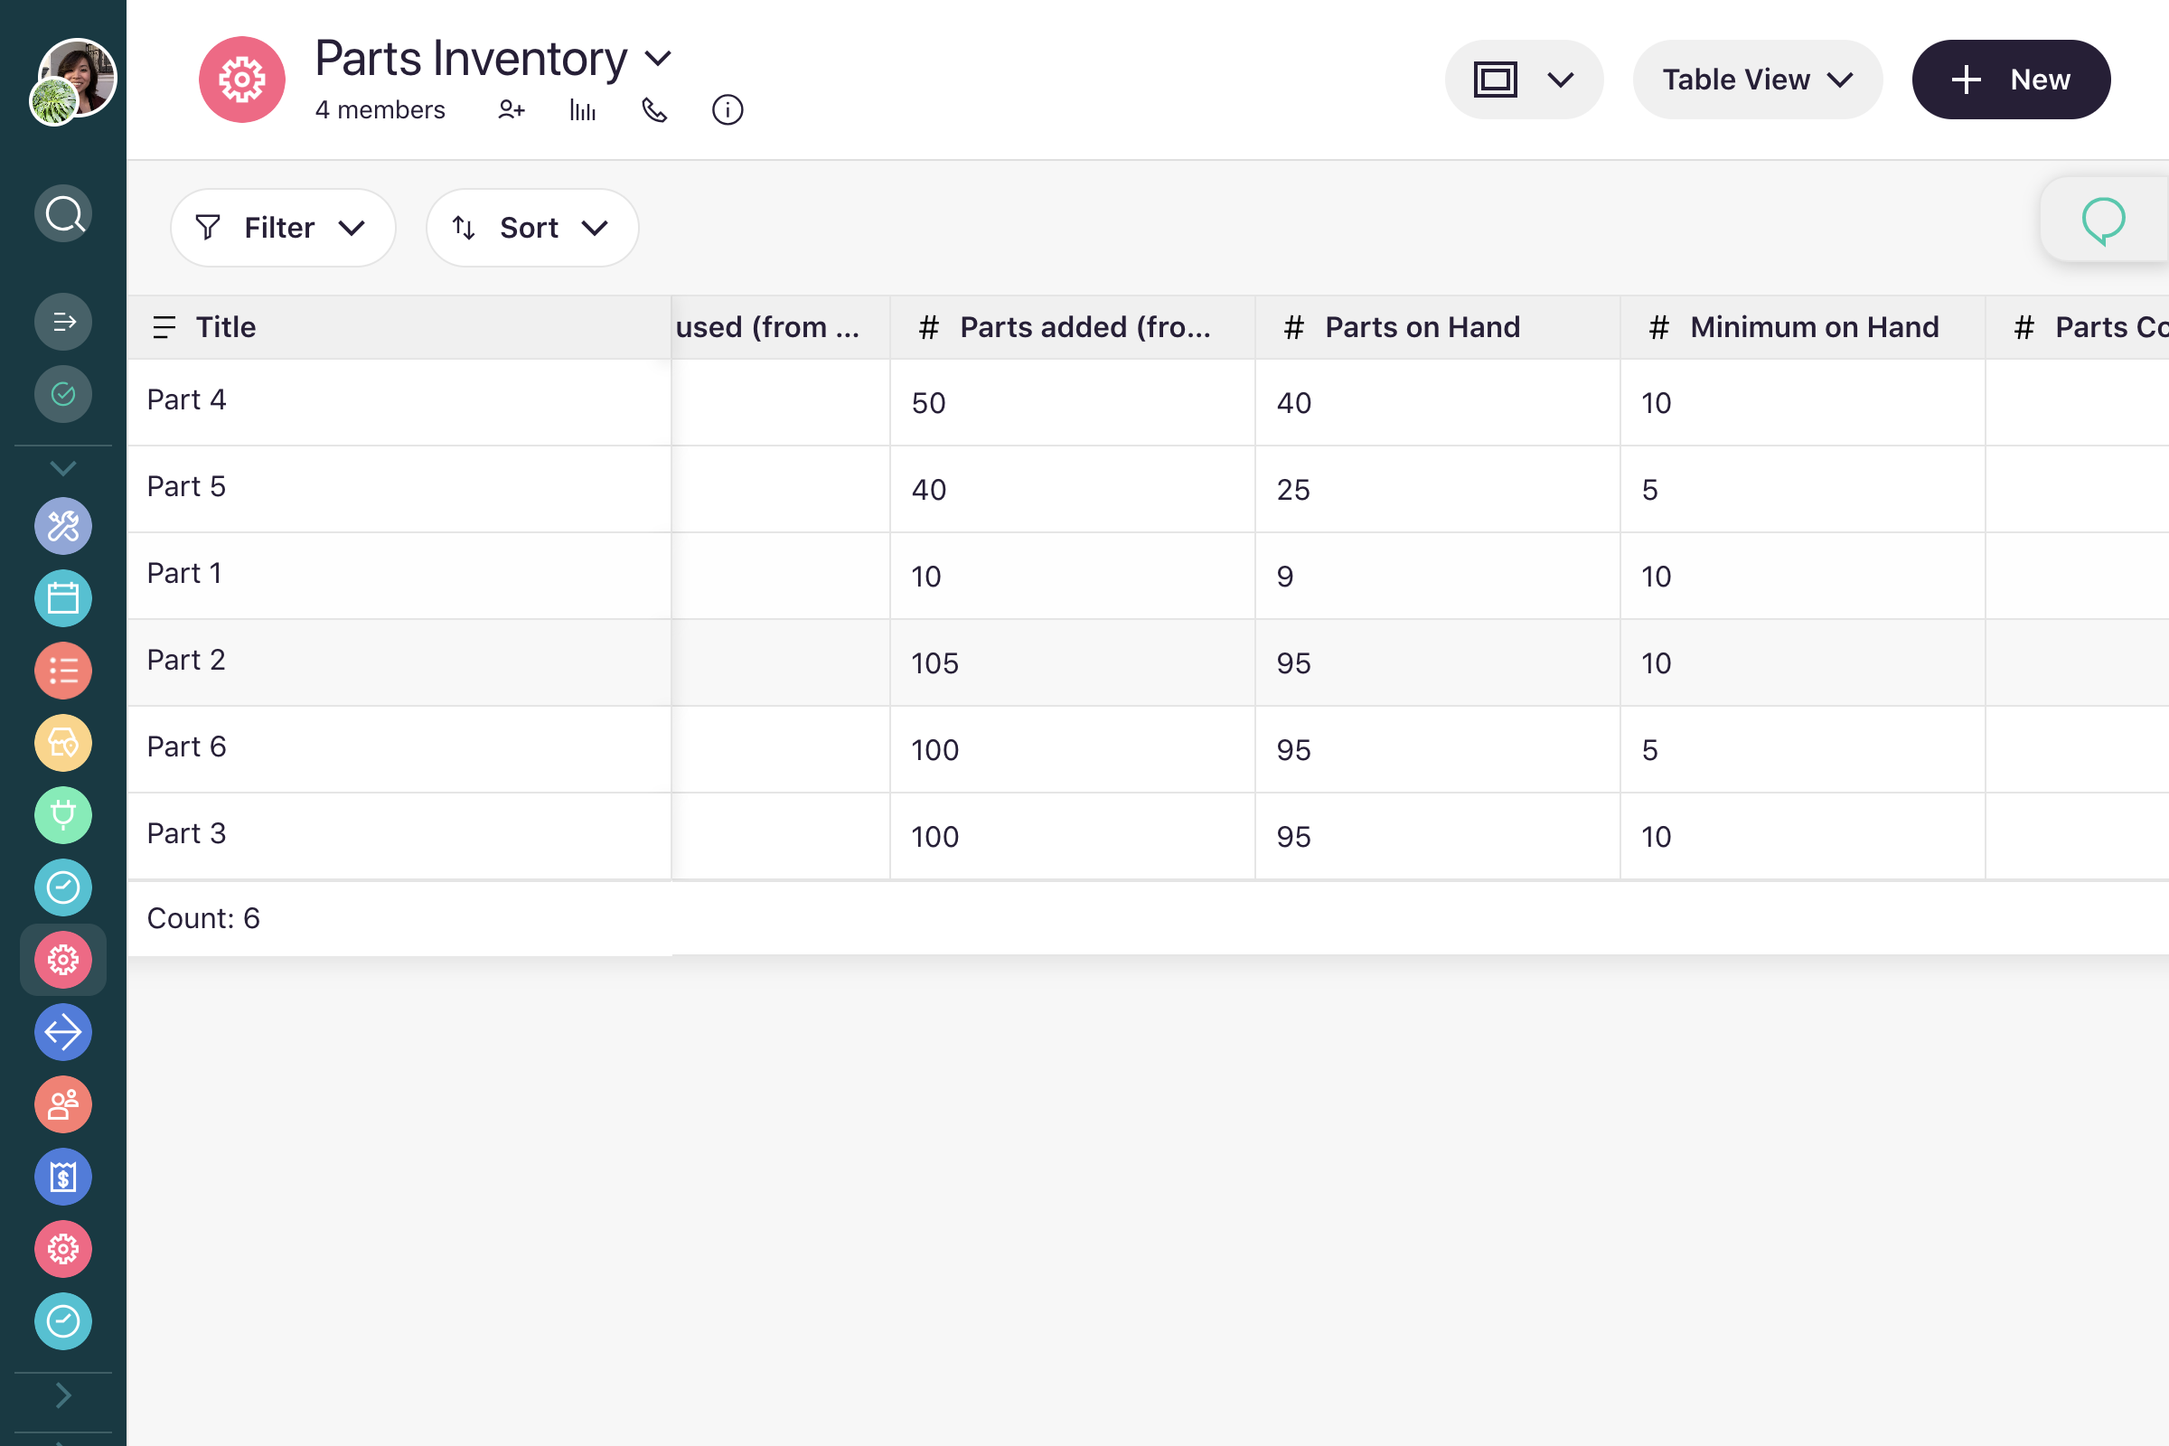Click the Parts on Hand column header

tap(1438, 327)
